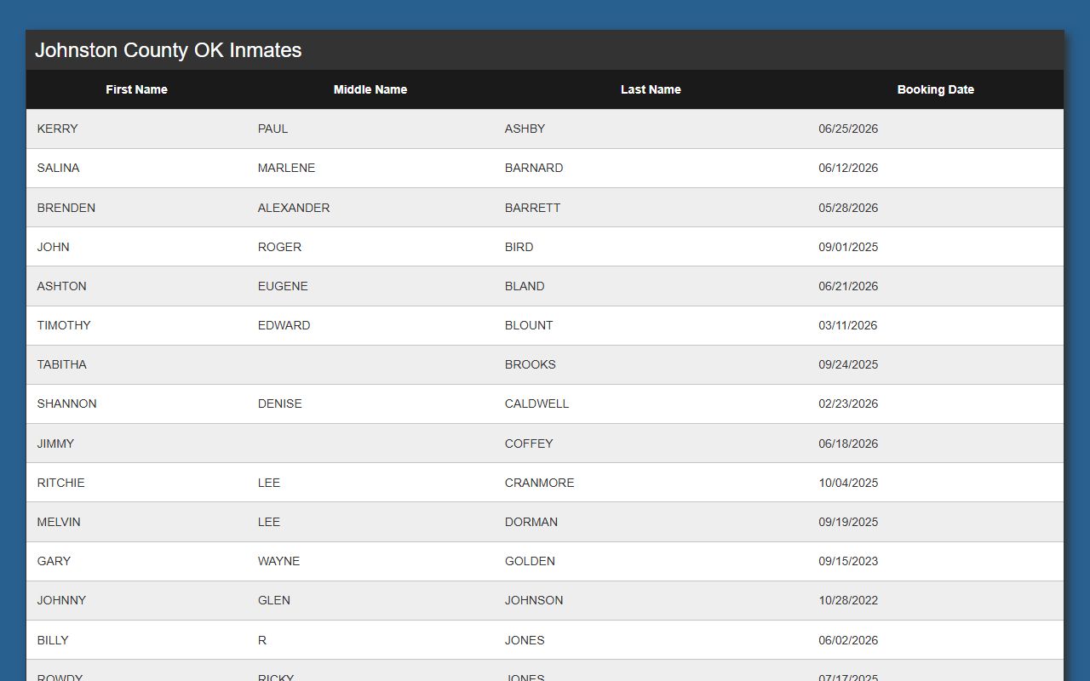Click booking date 10/28/2022

pyautogui.click(x=848, y=600)
